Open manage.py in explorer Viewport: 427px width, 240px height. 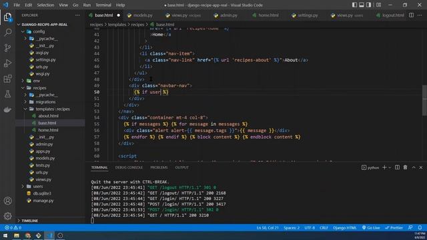pos(43,201)
